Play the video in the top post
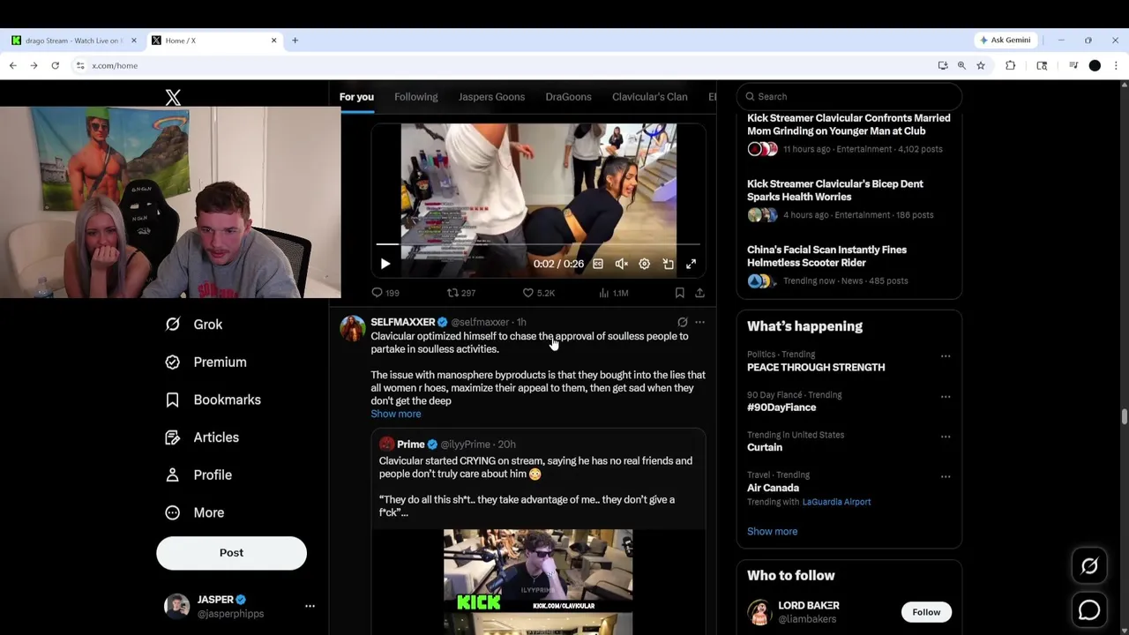Screen dimensions: 1129x635 coord(385,264)
